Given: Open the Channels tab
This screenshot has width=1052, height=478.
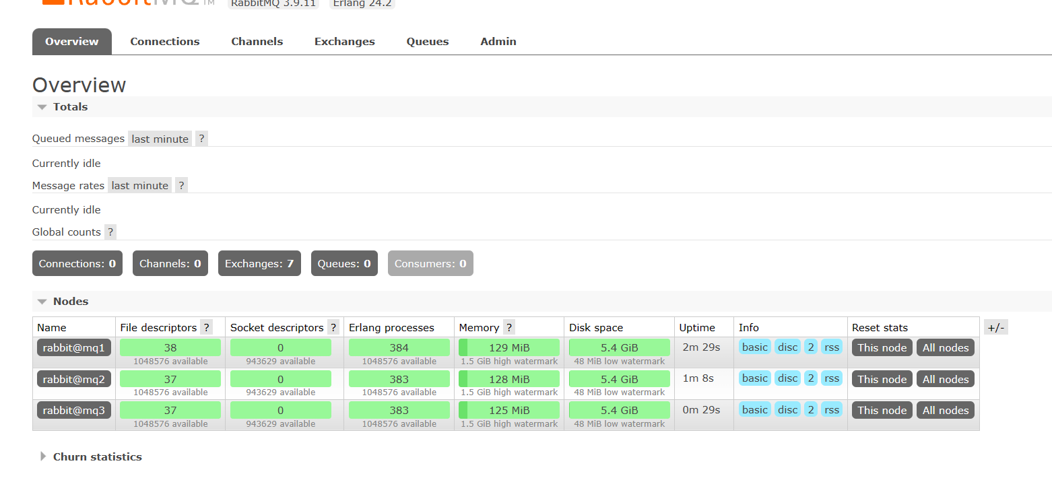Looking at the screenshot, I should (x=257, y=41).
